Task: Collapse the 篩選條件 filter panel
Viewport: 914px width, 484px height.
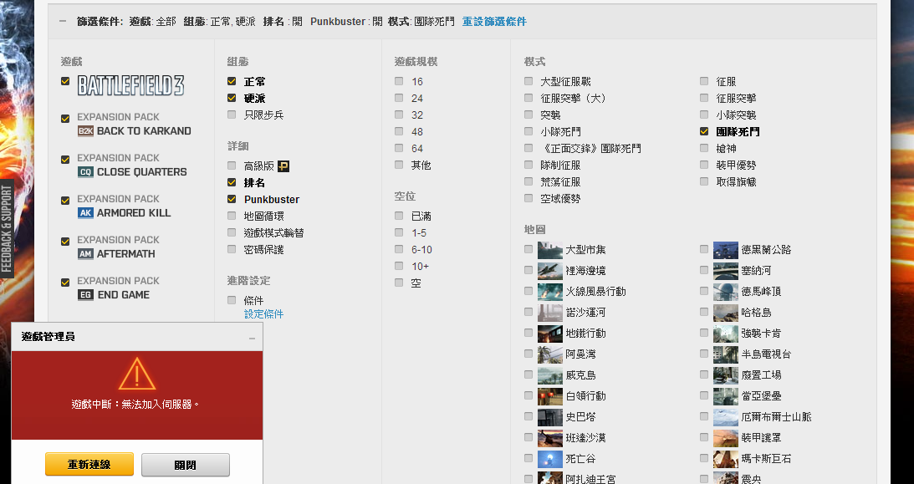Action: tap(63, 22)
